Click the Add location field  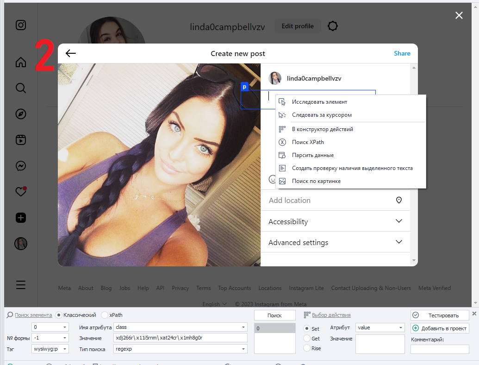(x=335, y=200)
